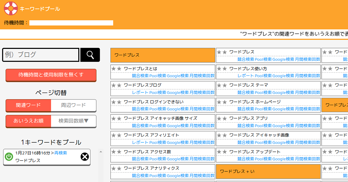The image size is (348, 182).
Task: Click first star of ワードプレスとは row
Action: tap(114, 69)
